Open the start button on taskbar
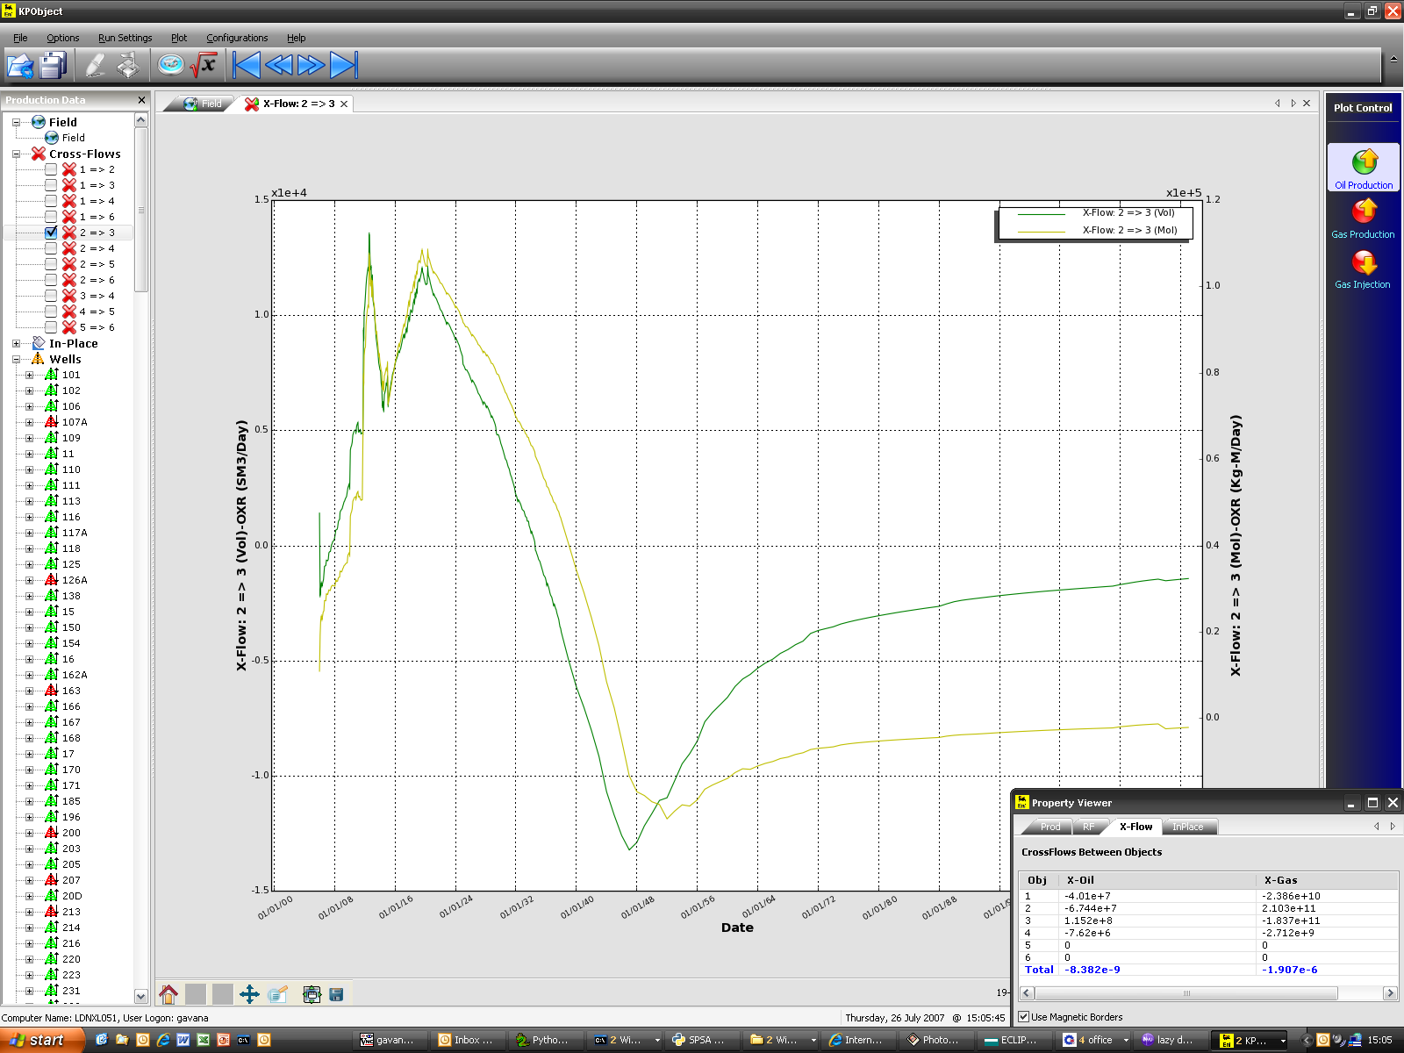1404x1053 pixels. [39, 1040]
